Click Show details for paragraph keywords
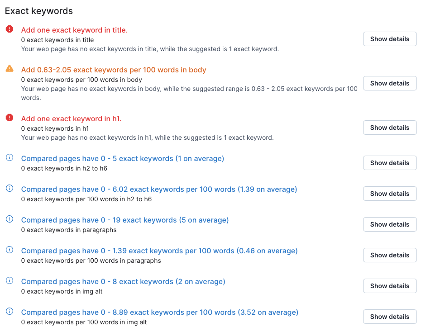The height and width of the screenshot is (332, 421). [389, 224]
